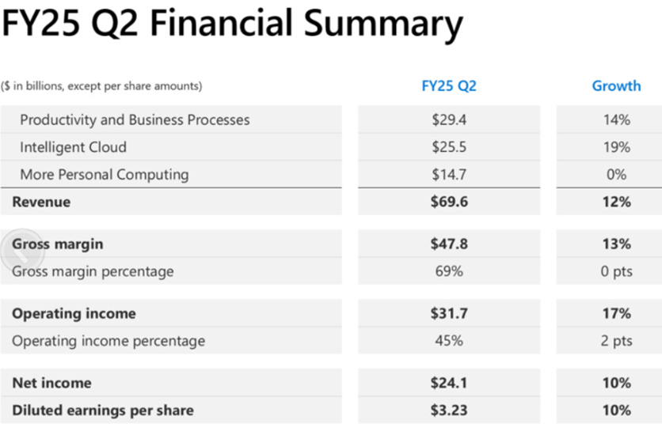
Task: Click the $31.7 operating income value
Action: [x=449, y=313]
